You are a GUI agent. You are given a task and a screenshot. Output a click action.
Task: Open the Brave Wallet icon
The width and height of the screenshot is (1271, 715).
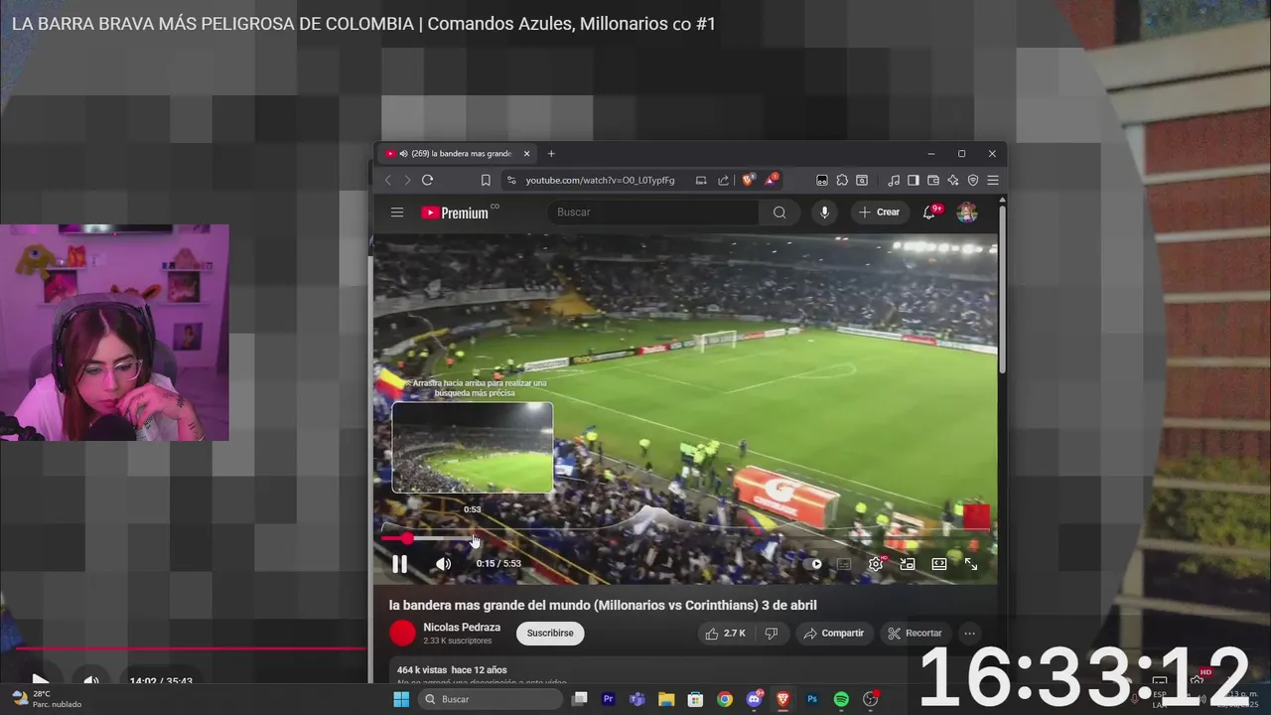933,180
